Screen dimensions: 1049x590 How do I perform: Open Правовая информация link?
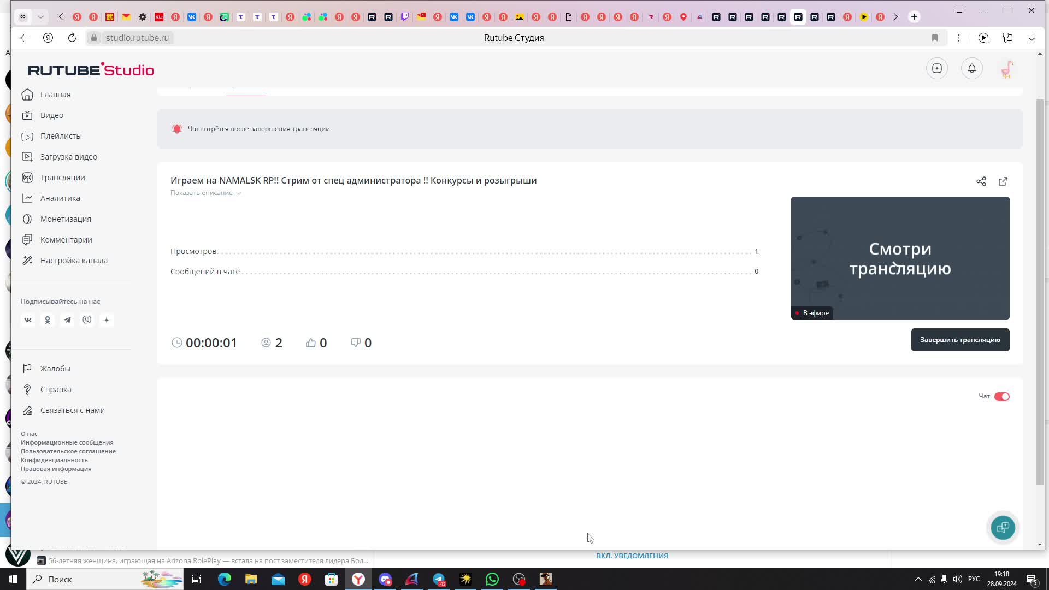pos(56,469)
